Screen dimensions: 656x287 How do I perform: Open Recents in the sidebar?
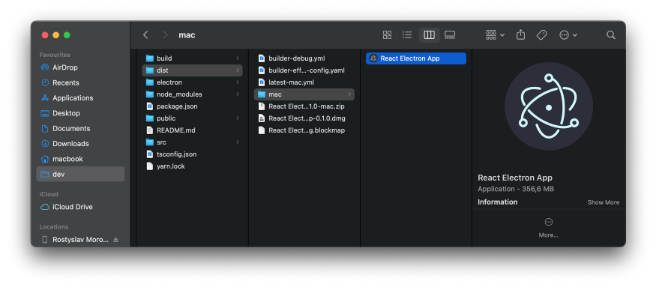pos(80,83)
